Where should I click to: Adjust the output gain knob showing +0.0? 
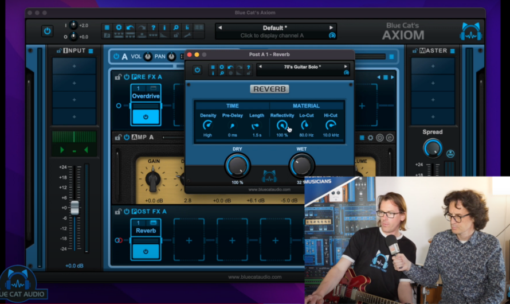coord(73,37)
